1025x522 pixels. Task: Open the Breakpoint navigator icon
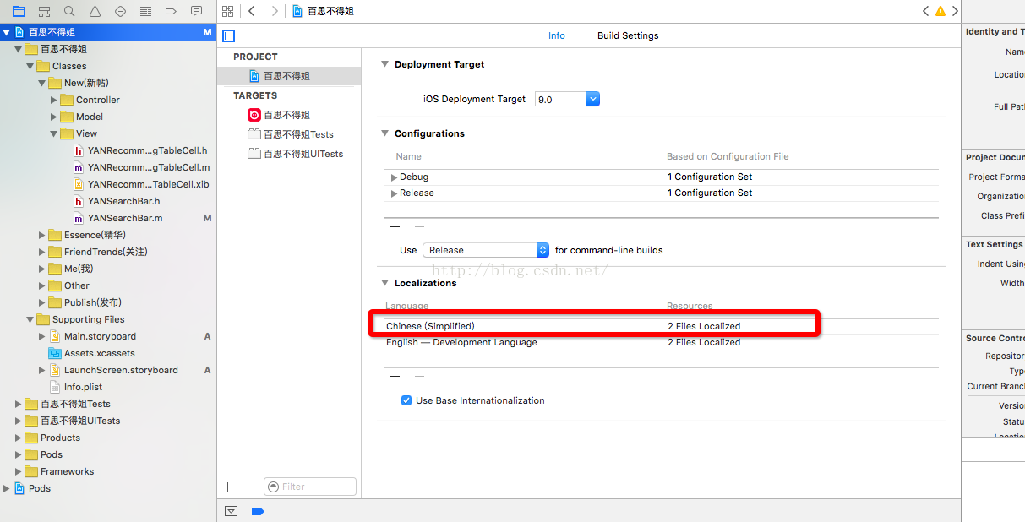point(171,11)
